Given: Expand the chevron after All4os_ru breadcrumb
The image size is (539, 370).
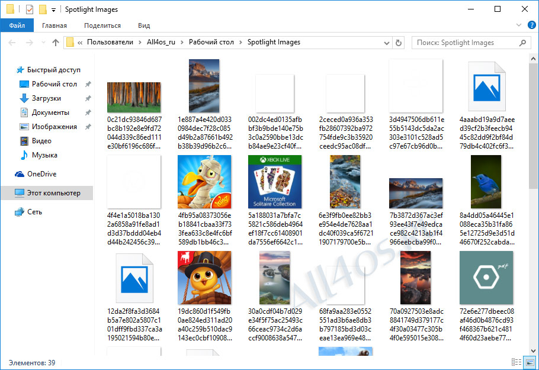Looking at the screenshot, I should click(182, 42).
